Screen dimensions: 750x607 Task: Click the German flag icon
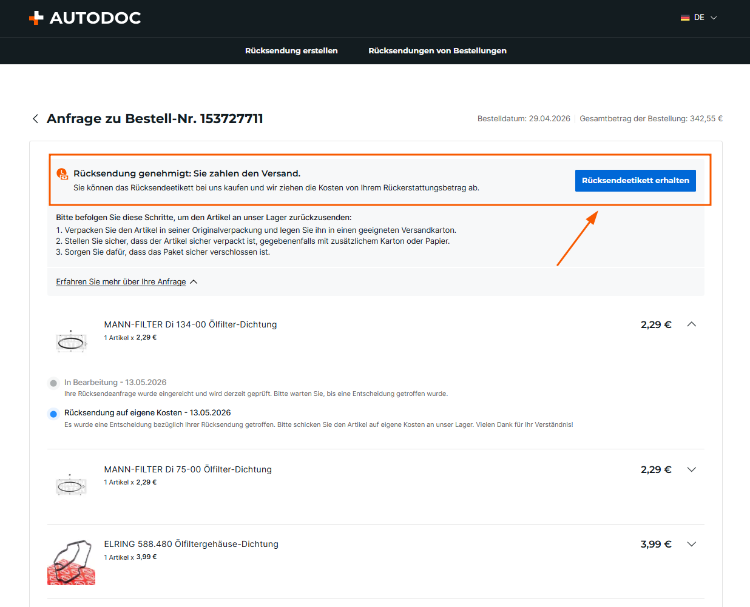[x=685, y=18]
